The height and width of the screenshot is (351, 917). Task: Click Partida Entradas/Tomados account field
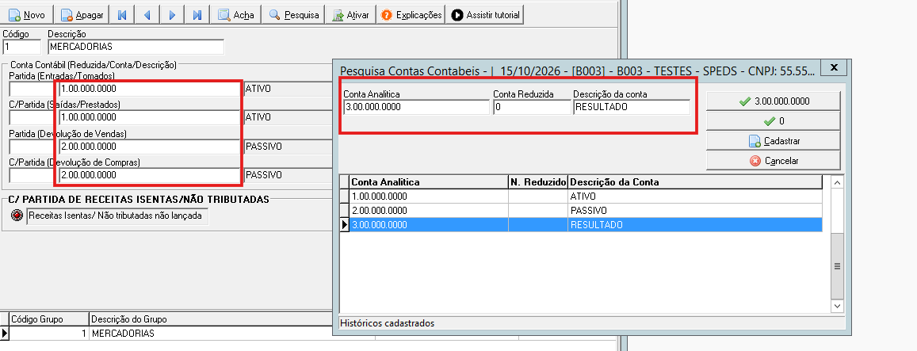click(150, 89)
